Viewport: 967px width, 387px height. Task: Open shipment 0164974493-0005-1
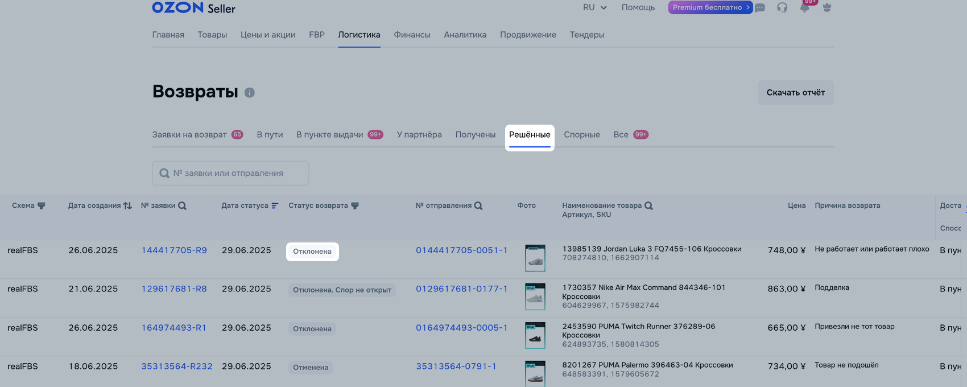[462, 328]
